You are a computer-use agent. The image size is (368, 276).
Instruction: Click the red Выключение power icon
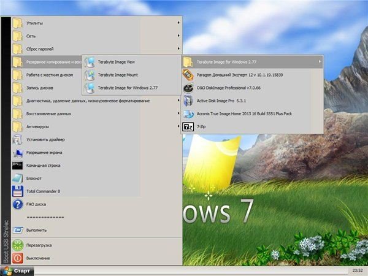pos(18,258)
